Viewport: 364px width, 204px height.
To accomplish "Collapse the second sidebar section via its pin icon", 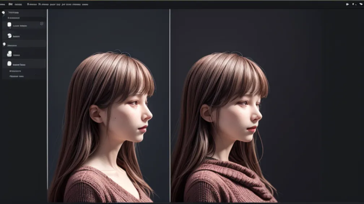I will click(x=4, y=44).
